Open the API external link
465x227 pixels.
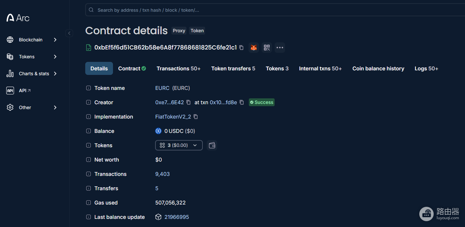coord(25,91)
